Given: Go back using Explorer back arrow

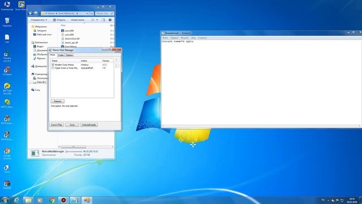Looking at the screenshot, I should (30, 14).
